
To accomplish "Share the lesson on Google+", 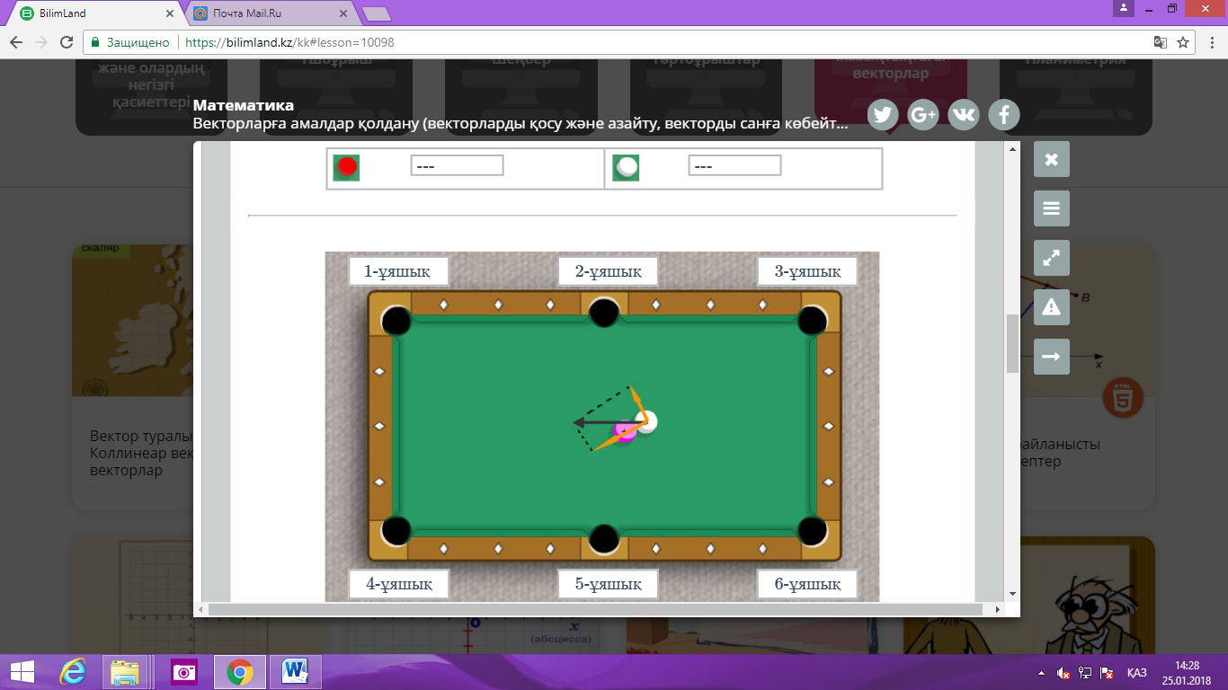I will [923, 114].
